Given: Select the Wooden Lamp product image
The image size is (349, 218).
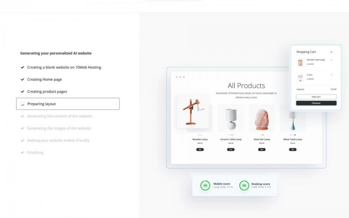Looking at the screenshot, I should pos(193,112).
